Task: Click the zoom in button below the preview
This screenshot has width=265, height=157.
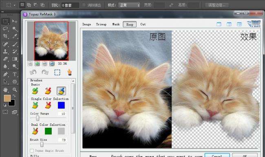Action: pyautogui.click(x=38, y=63)
